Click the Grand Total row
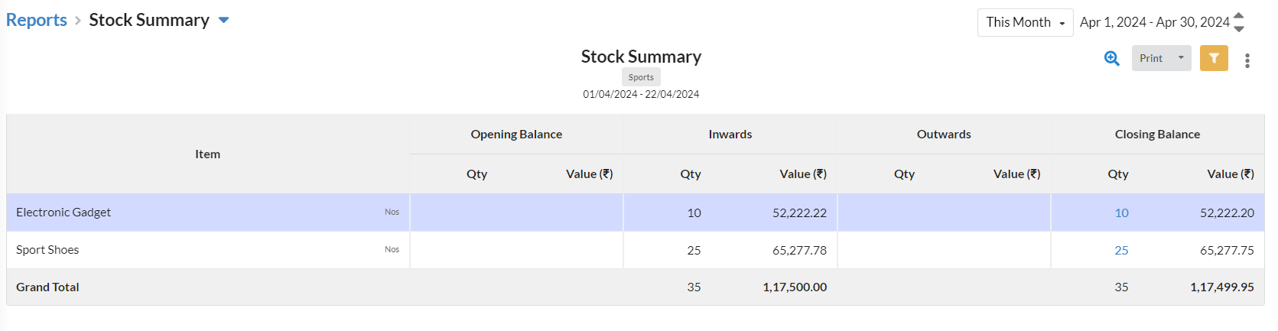This screenshot has width=1278, height=331. (x=635, y=287)
